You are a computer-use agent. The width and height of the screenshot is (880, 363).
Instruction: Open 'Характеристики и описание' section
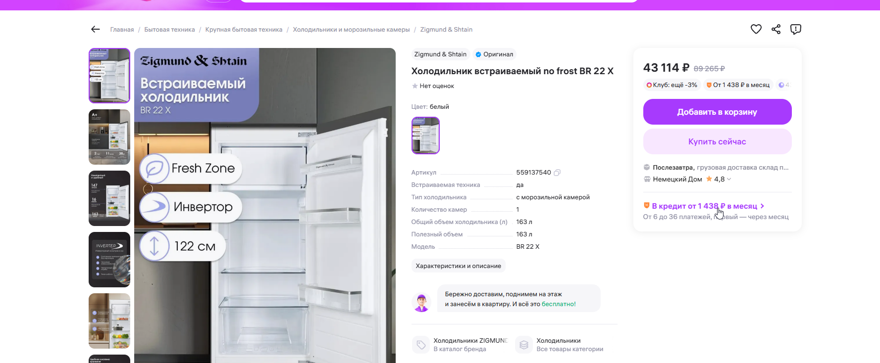tap(458, 266)
